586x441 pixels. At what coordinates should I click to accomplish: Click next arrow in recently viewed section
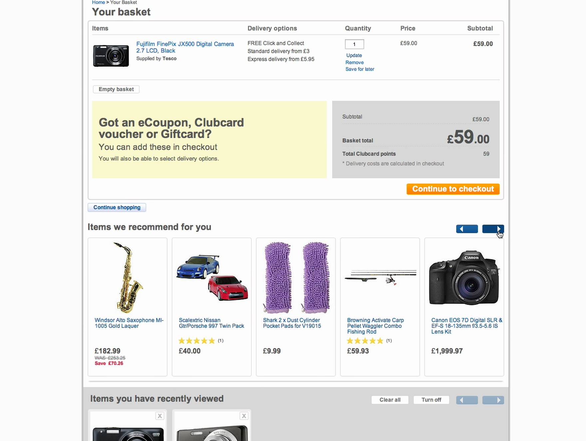[493, 400]
